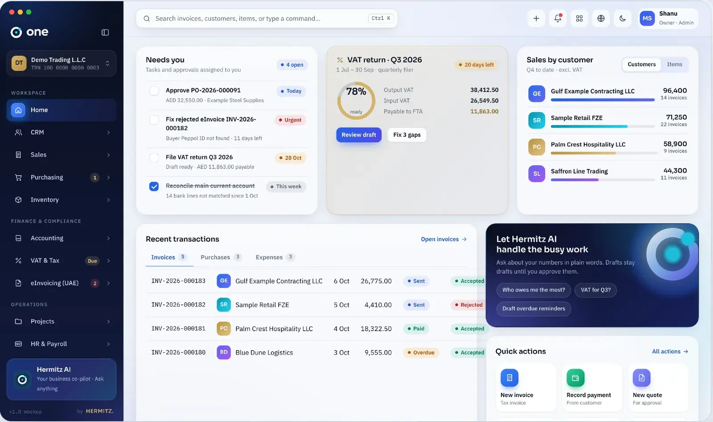Click the Inventory box icon
Image resolution: width=713 pixels, height=422 pixels.
tap(18, 200)
